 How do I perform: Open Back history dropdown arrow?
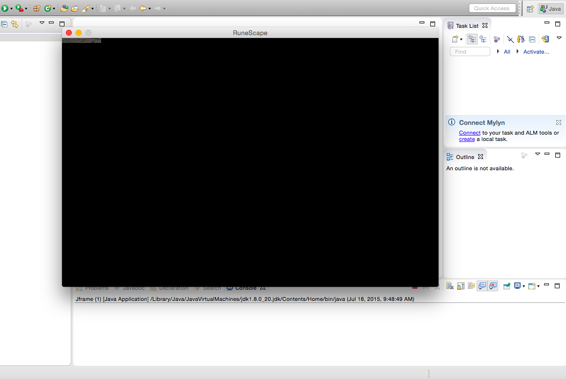(149, 8)
